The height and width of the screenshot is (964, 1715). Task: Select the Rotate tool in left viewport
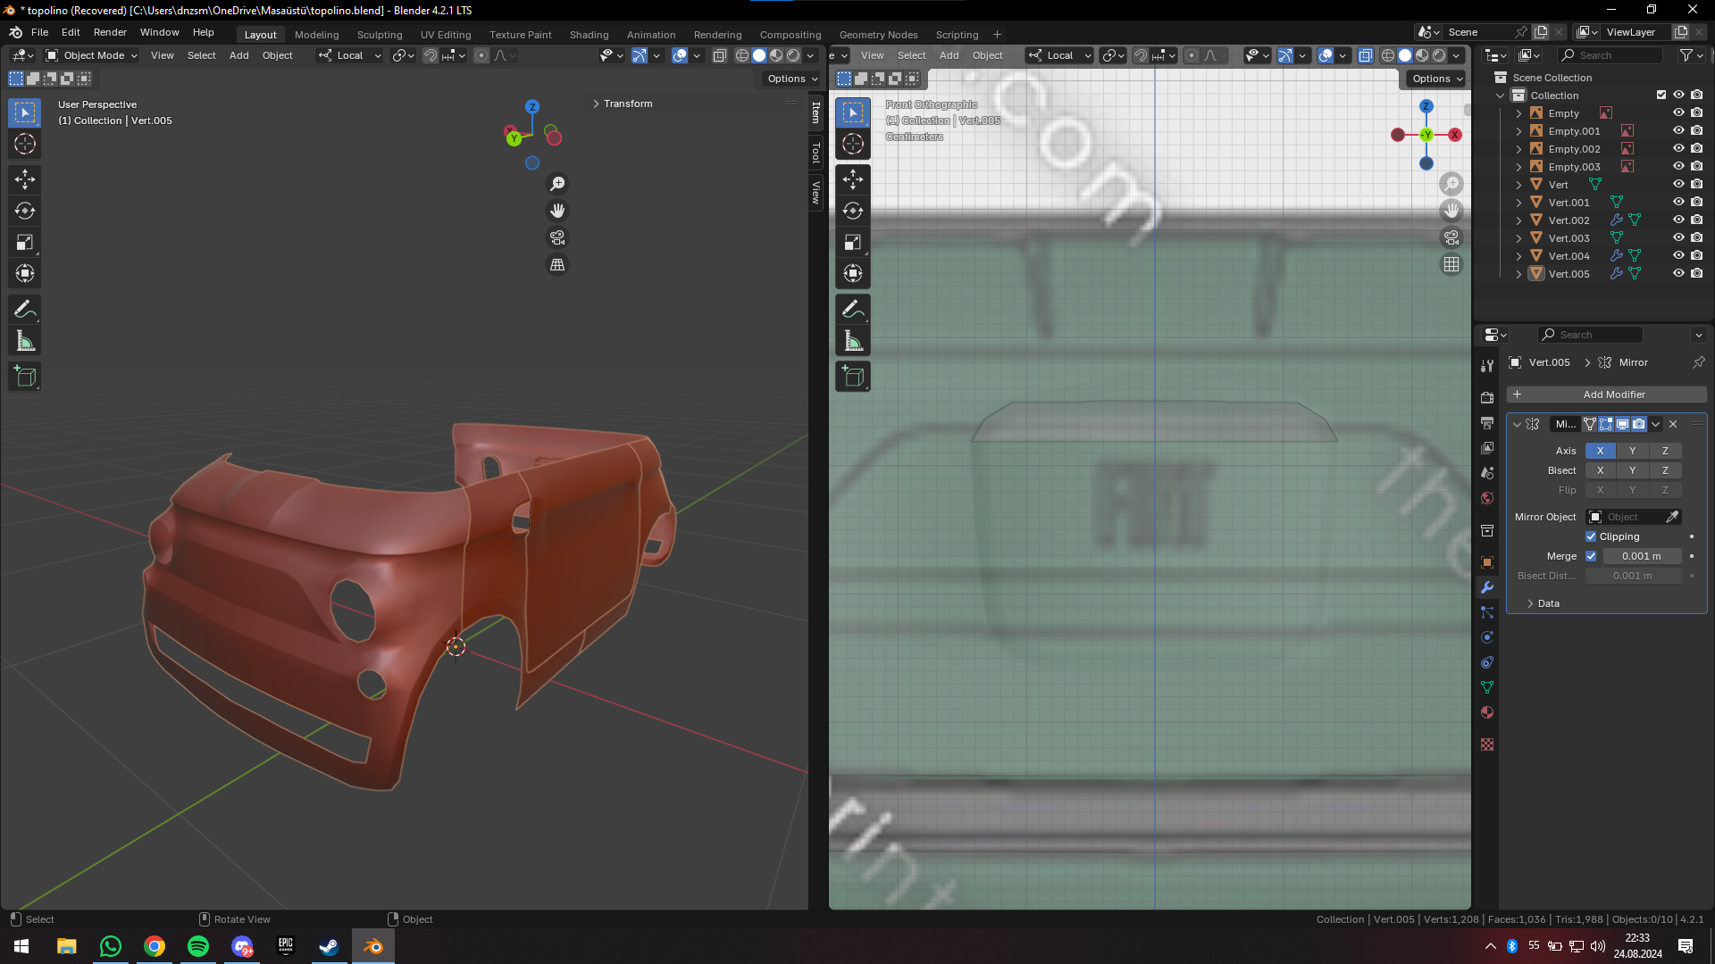point(25,211)
